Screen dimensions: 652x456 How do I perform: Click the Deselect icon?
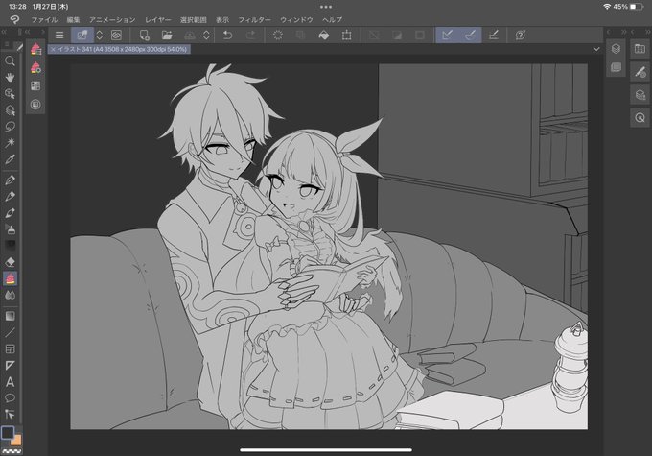point(374,35)
